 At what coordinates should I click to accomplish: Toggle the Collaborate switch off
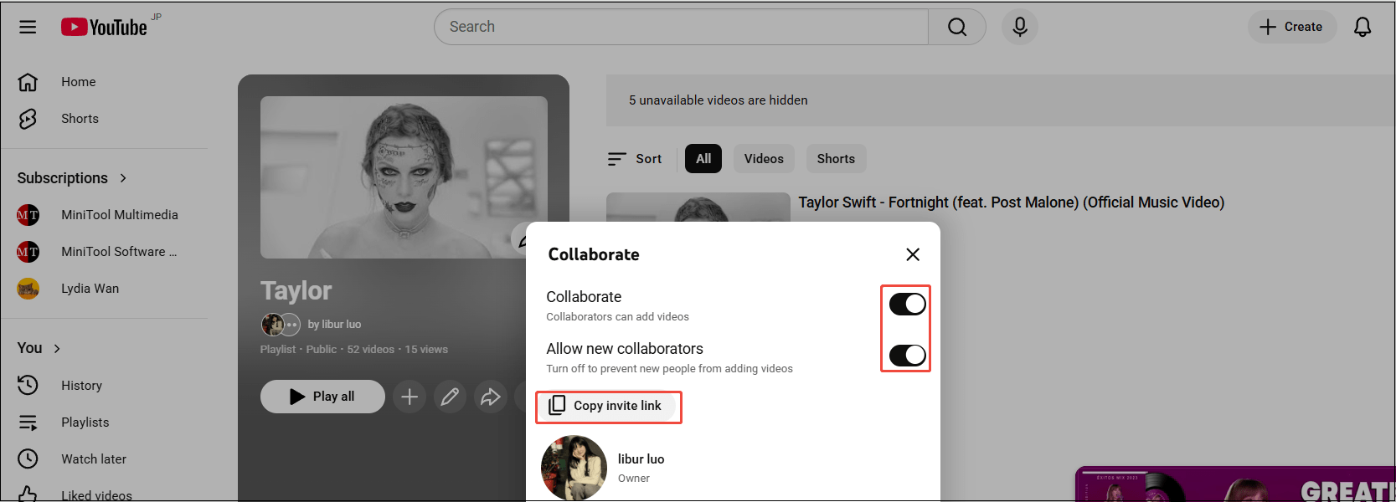point(907,304)
